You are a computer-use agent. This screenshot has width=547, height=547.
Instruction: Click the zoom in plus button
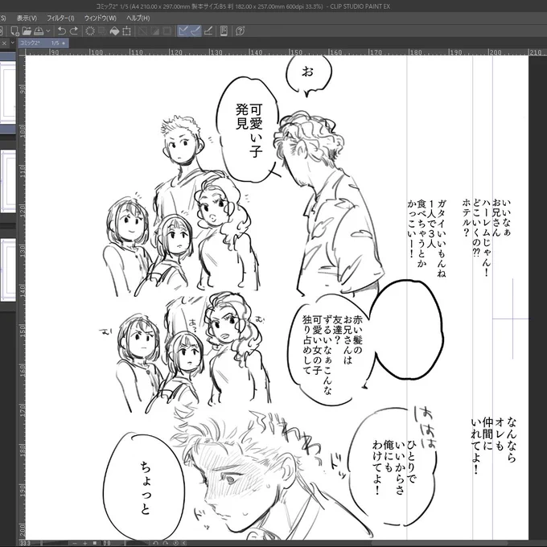tap(84, 543)
